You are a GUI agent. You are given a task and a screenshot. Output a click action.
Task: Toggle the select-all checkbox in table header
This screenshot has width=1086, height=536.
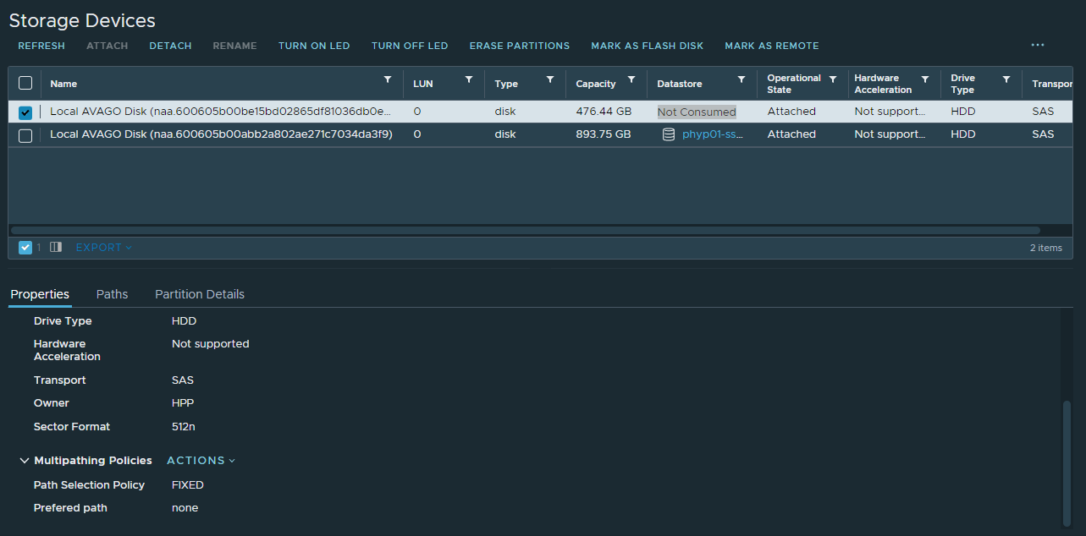pos(25,83)
